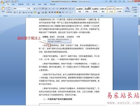The height and width of the screenshot is (107, 140).
Task: Apply the 副标题 subtitle style
Action: 95,10
